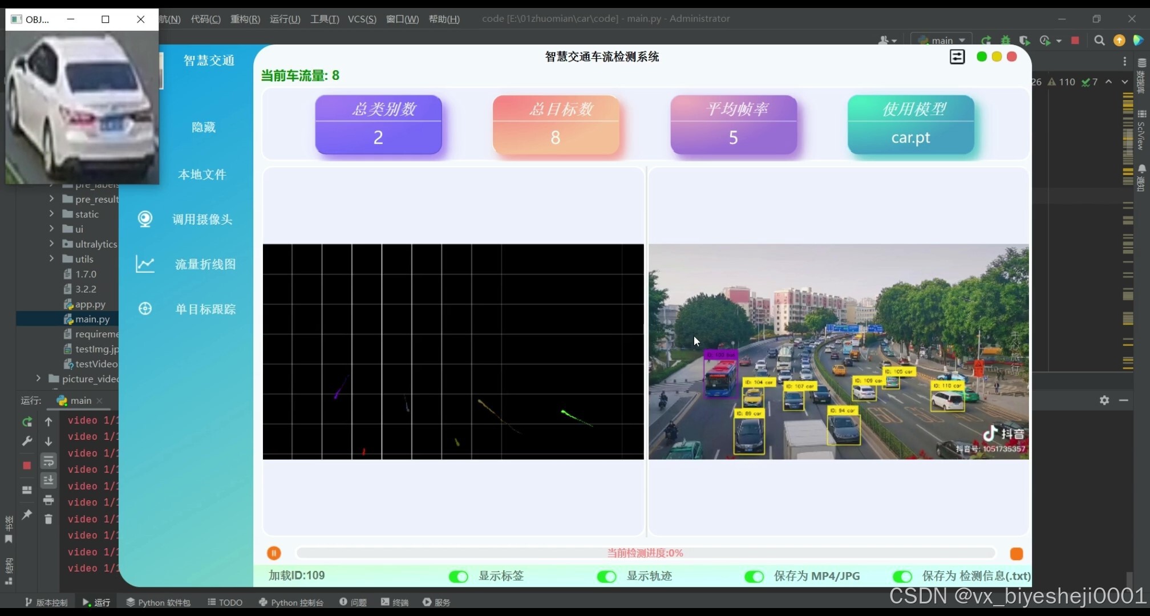
Task: Click the crosshair icon beside 单目标跟踪
Action: [145, 309]
